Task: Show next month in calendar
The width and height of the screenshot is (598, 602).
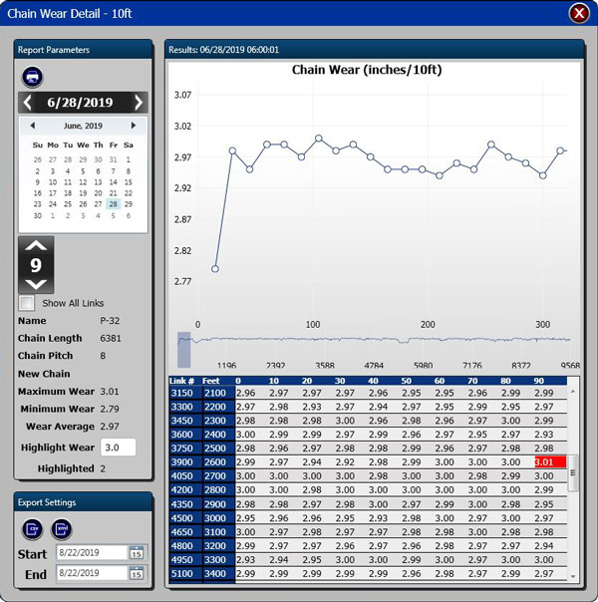Action: tap(134, 126)
